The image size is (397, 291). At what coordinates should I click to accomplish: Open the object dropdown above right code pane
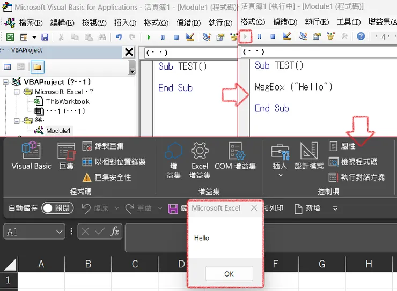pos(319,52)
